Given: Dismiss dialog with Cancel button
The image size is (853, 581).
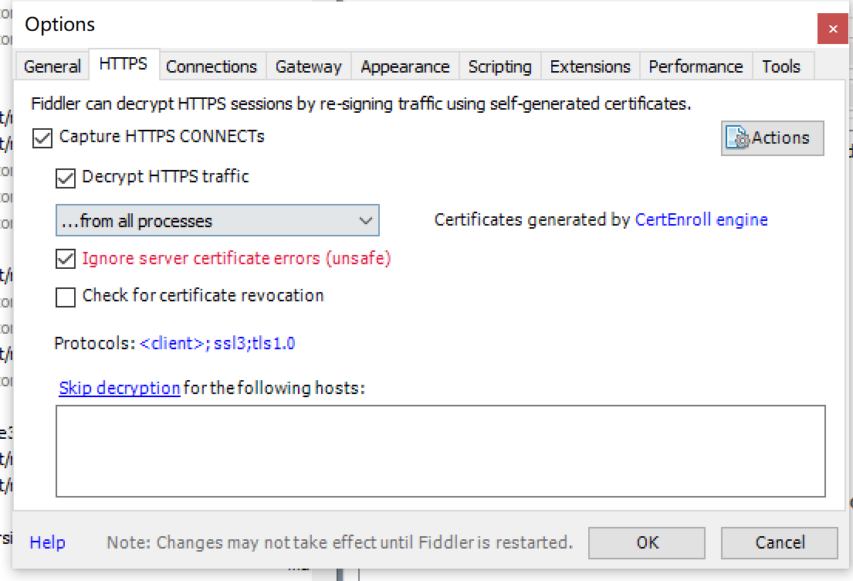Looking at the screenshot, I should click(x=780, y=543).
